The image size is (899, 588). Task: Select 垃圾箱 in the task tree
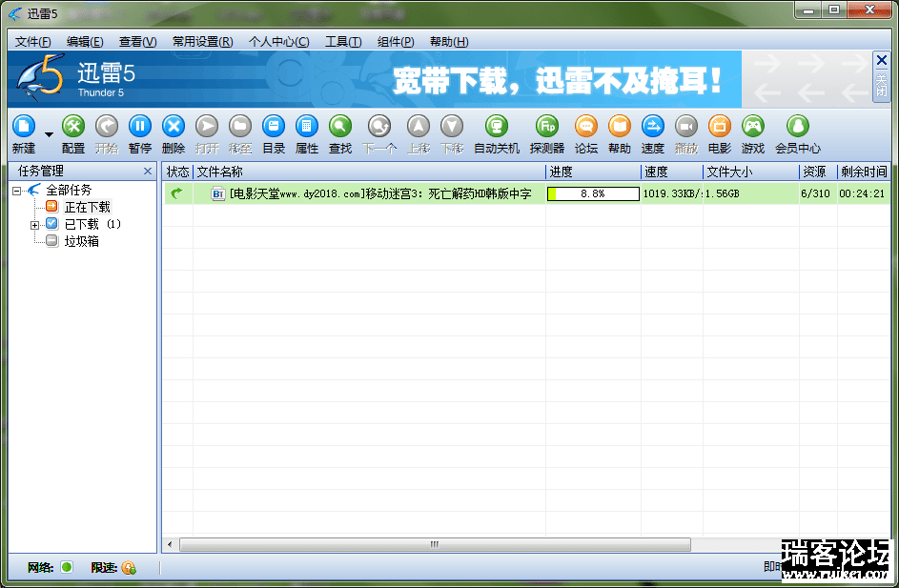pos(81,241)
